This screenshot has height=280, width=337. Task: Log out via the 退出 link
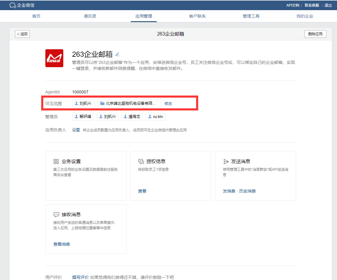tap(328, 5)
